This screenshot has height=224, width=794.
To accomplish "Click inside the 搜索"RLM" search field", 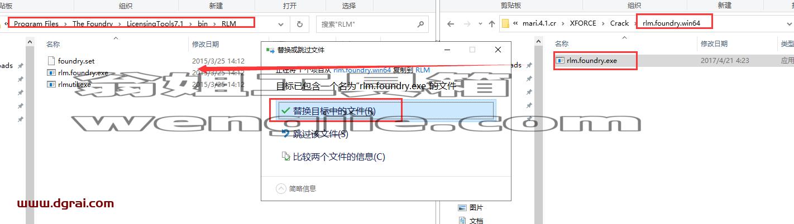I will tap(365, 25).
